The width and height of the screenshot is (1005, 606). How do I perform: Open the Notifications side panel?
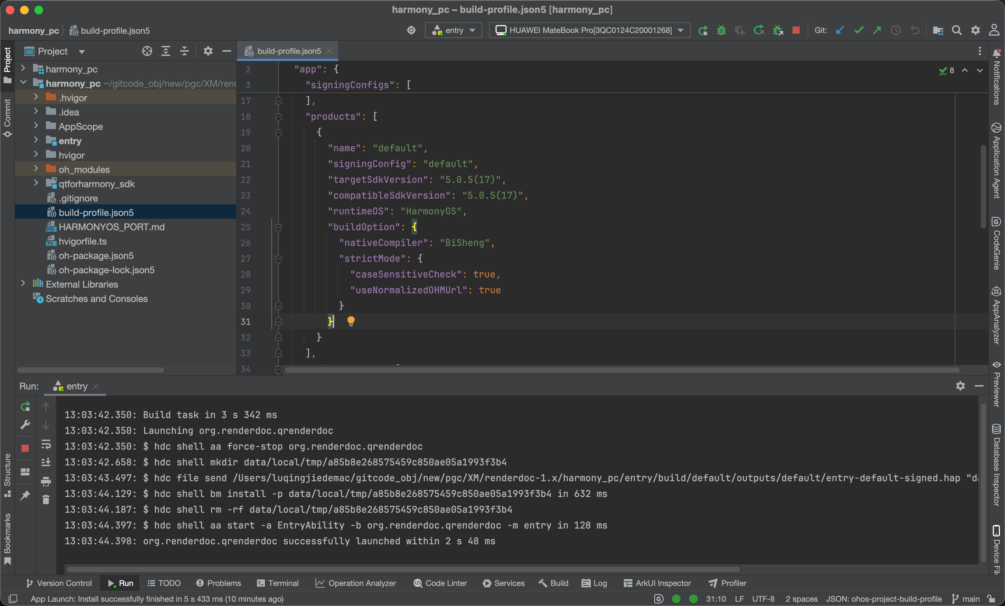coord(997,77)
